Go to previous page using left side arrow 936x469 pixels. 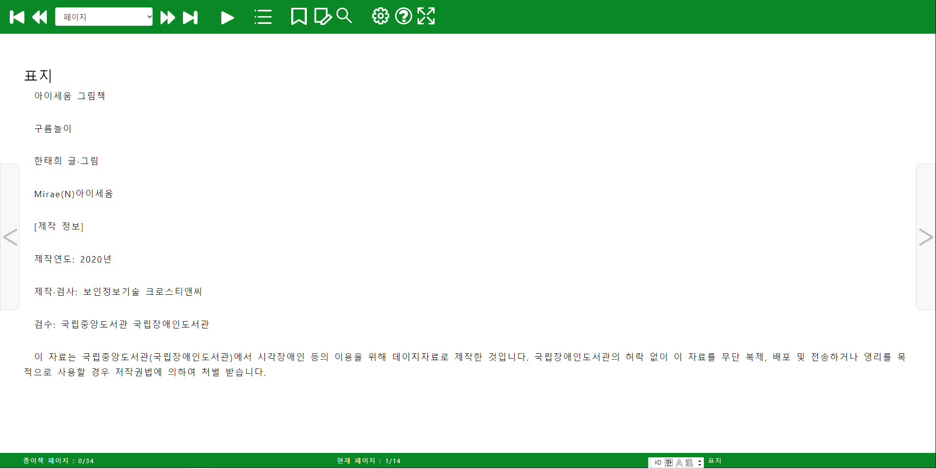[x=10, y=237]
